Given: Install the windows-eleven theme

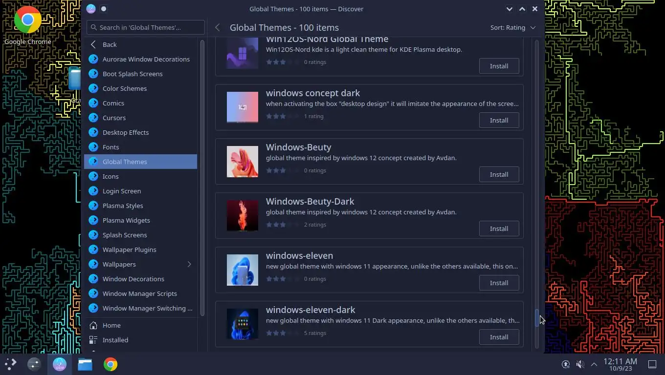Looking at the screenshot, I should click(499, 283).
